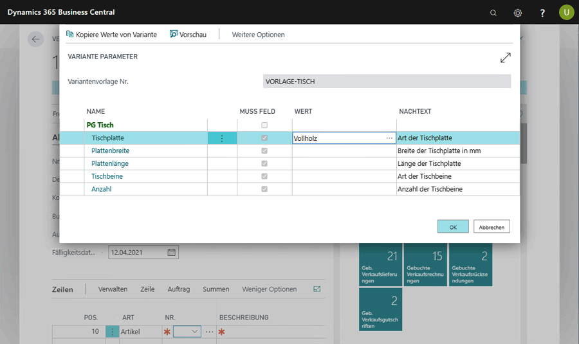
Task: Click Dynamics 365 Business Central title
Action: click(x=61, y=12)
